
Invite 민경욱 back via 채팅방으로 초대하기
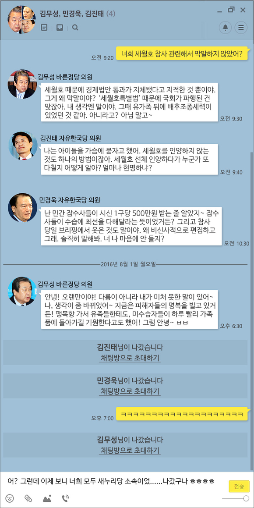point(130,391)
